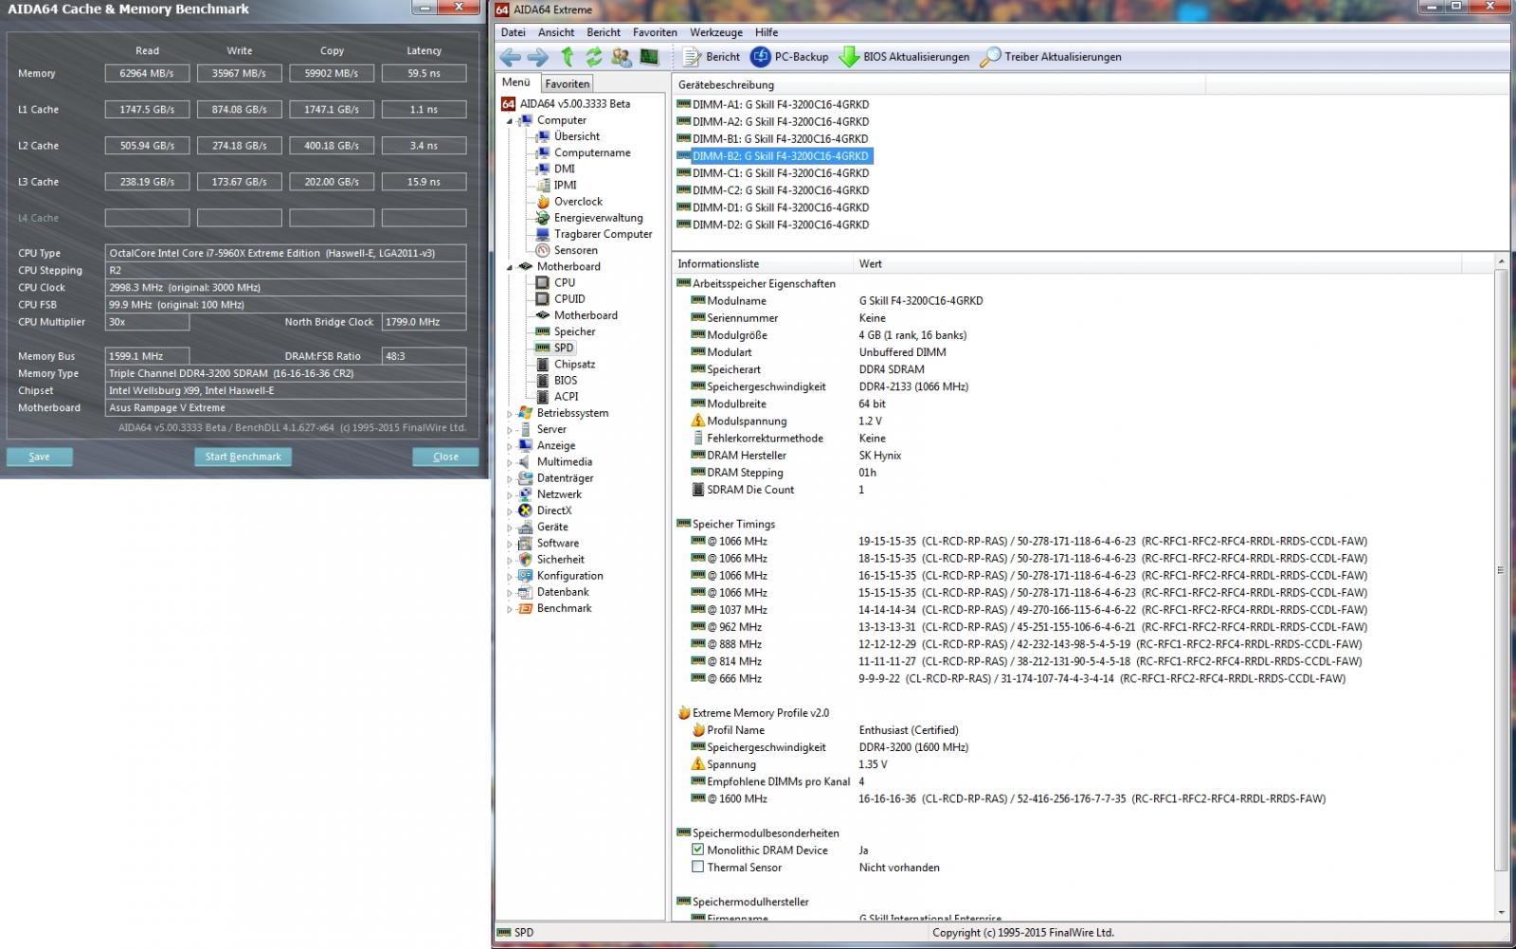The width and height of the screenshot is (1516, 949).
Task: Open the Bericht menu in menu bar
Action: pyautogui.click(x=604, y=32)
